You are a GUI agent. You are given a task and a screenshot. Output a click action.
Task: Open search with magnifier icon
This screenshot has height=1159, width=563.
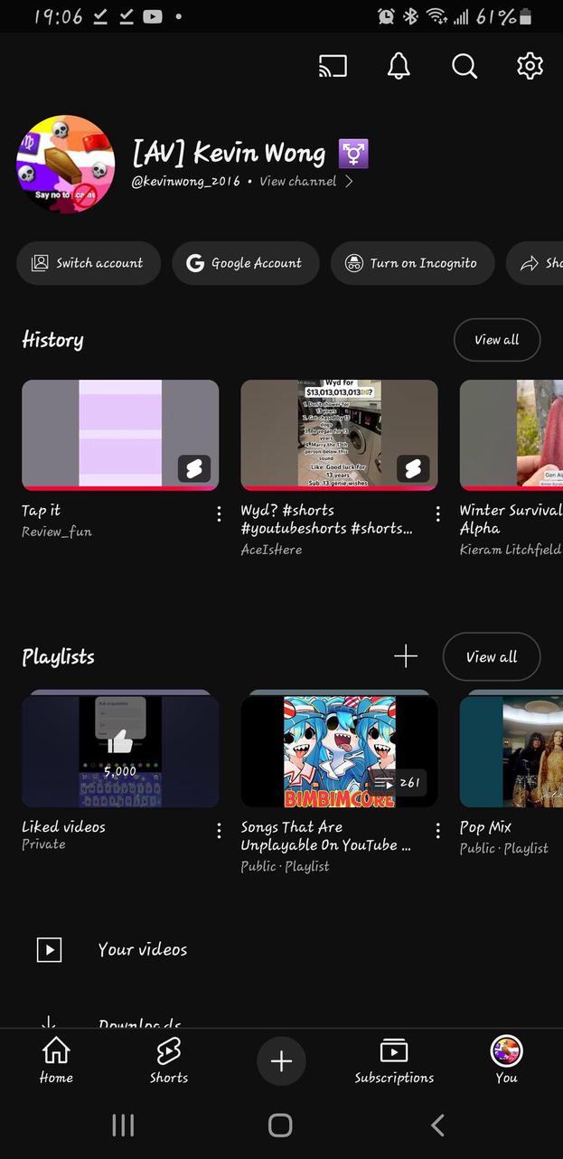(464, 66)
